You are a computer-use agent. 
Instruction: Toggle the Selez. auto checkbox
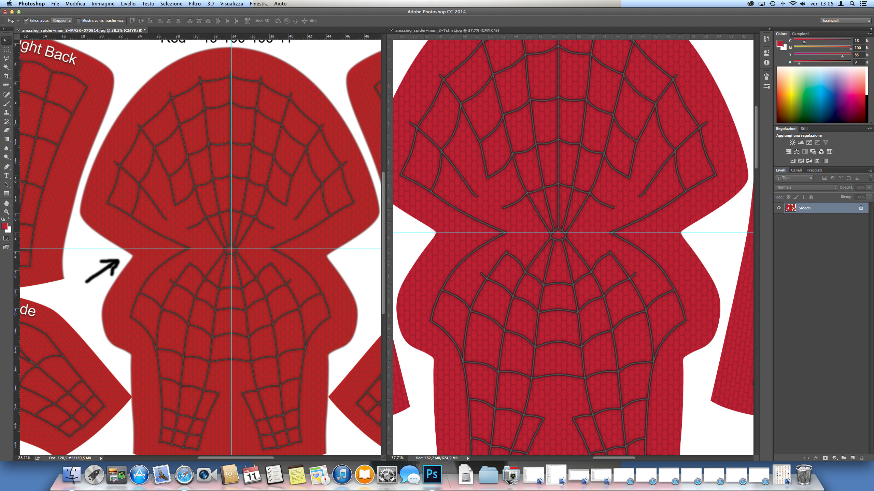coord(26,21)
